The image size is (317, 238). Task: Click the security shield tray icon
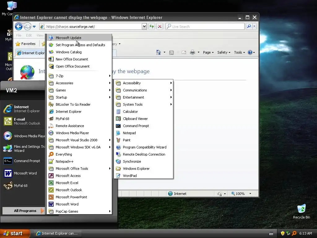283,233
